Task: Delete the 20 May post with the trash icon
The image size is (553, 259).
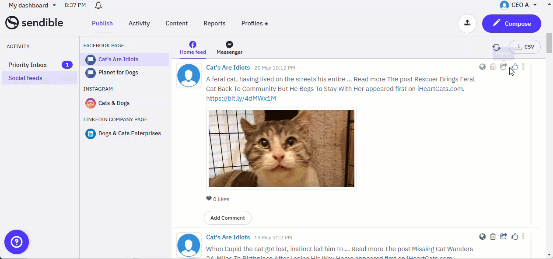Action: (x=493, y=67)
